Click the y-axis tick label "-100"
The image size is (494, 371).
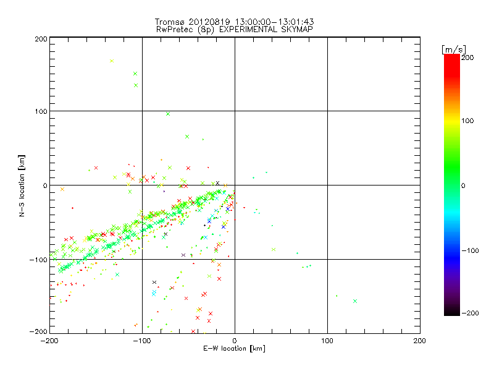pyautogui.click(x=38, y=260)
